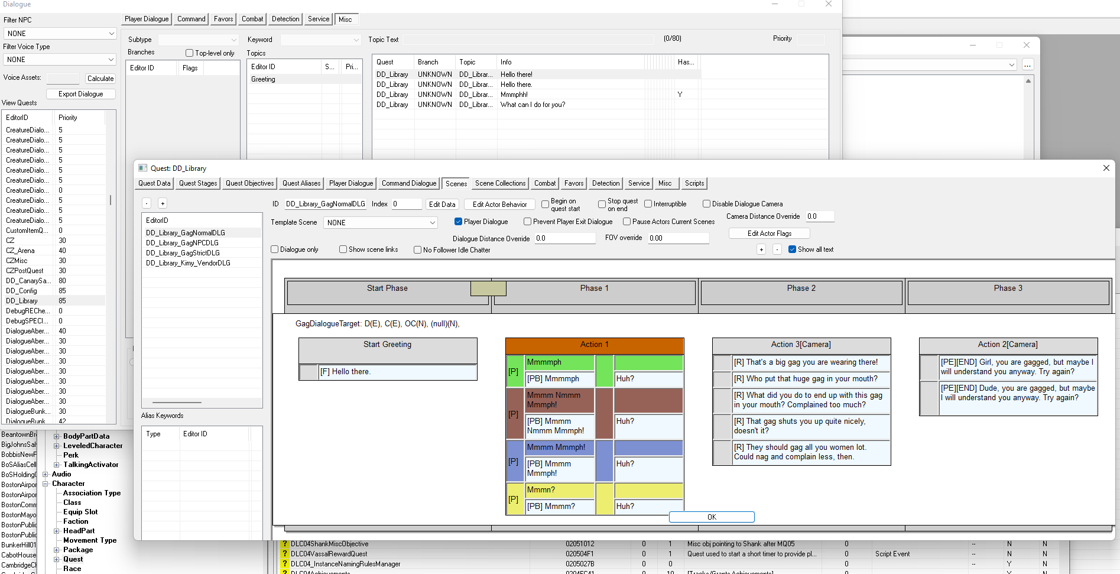Click the question mark icon for DLC04ShankMiscObjective
The height and width of the screenshot is (574, 1120).
point(284,544)
